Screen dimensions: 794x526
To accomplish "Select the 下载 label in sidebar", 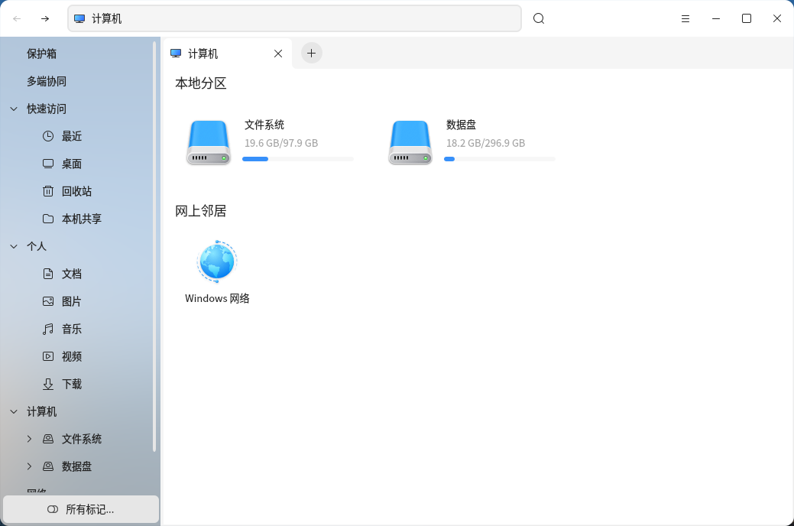I will pyautogui.click(x=72, y=384).
